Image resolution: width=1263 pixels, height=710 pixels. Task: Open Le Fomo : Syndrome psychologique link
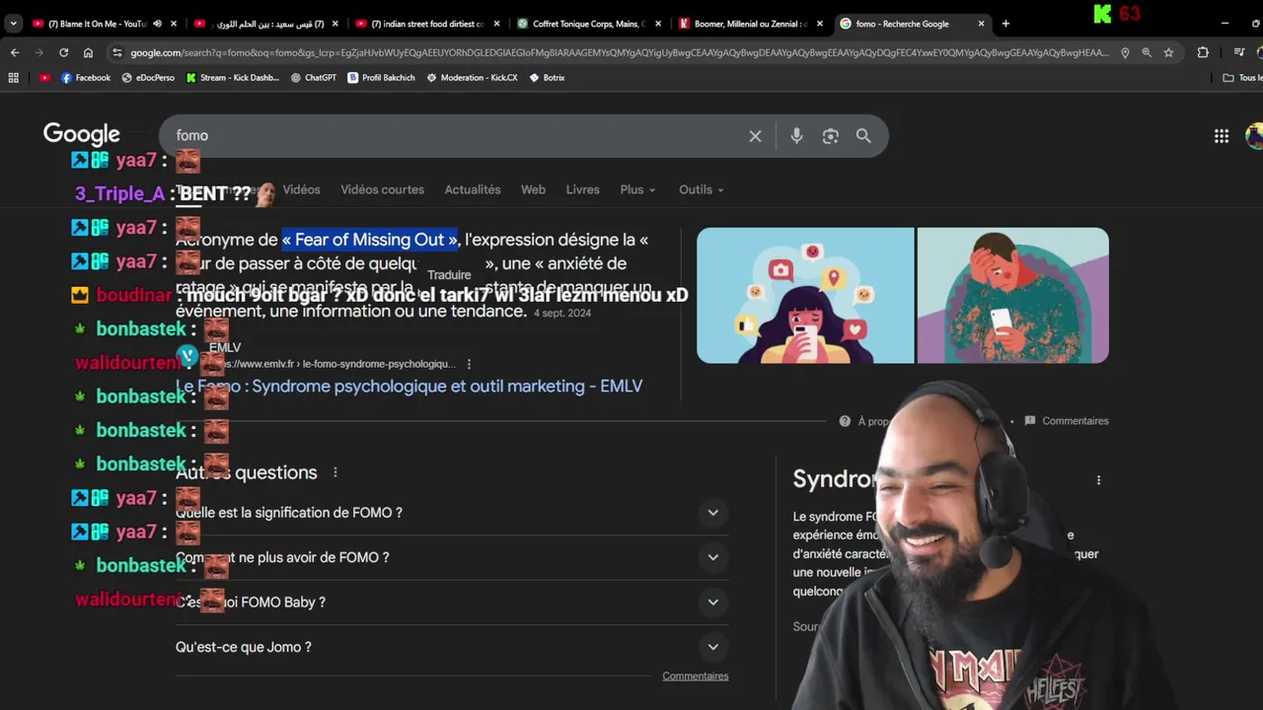pyautogui.click(x=409, y=387)
